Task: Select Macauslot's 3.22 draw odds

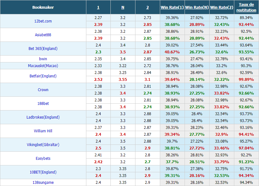Action: (x=123, y=66)
